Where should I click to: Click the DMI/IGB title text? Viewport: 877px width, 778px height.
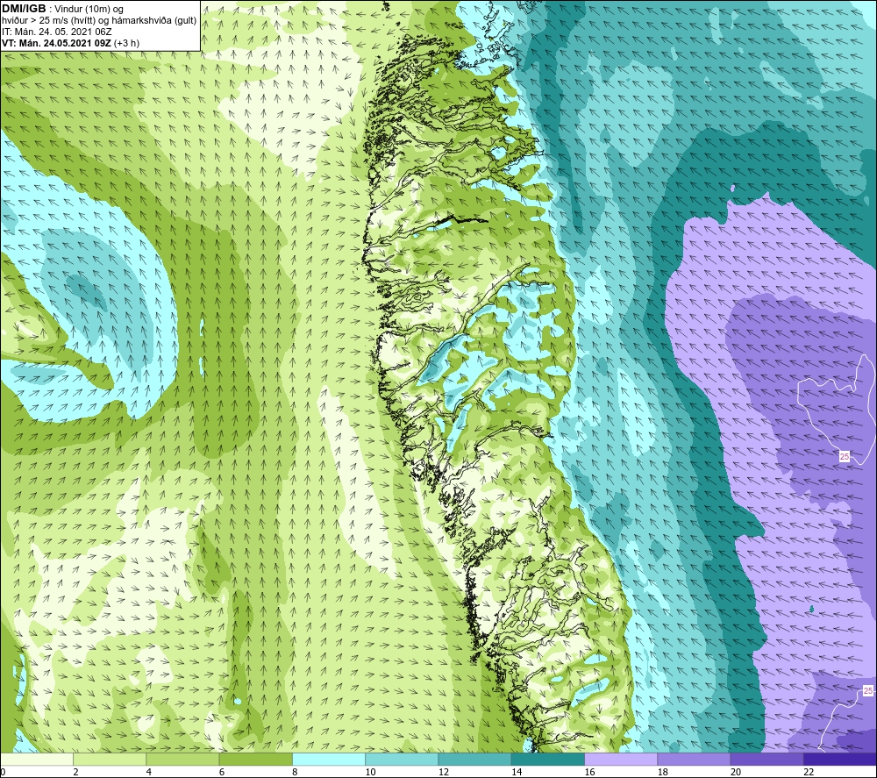point(24,9)
